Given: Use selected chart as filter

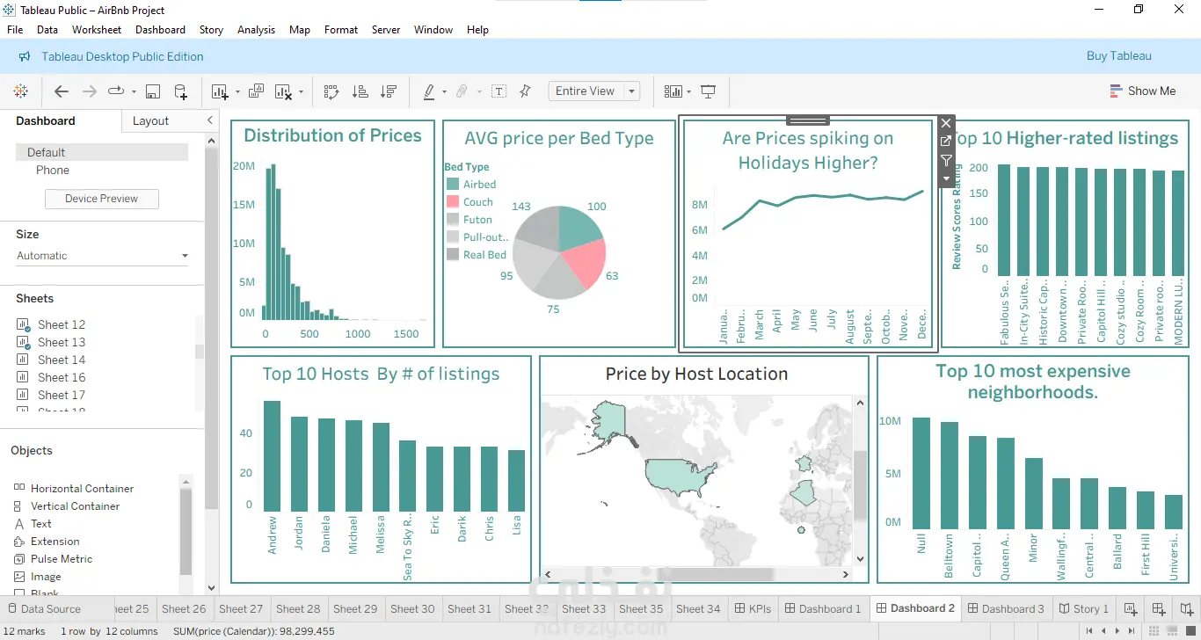Looking at the screenshot, I should [x=946, y=160].
